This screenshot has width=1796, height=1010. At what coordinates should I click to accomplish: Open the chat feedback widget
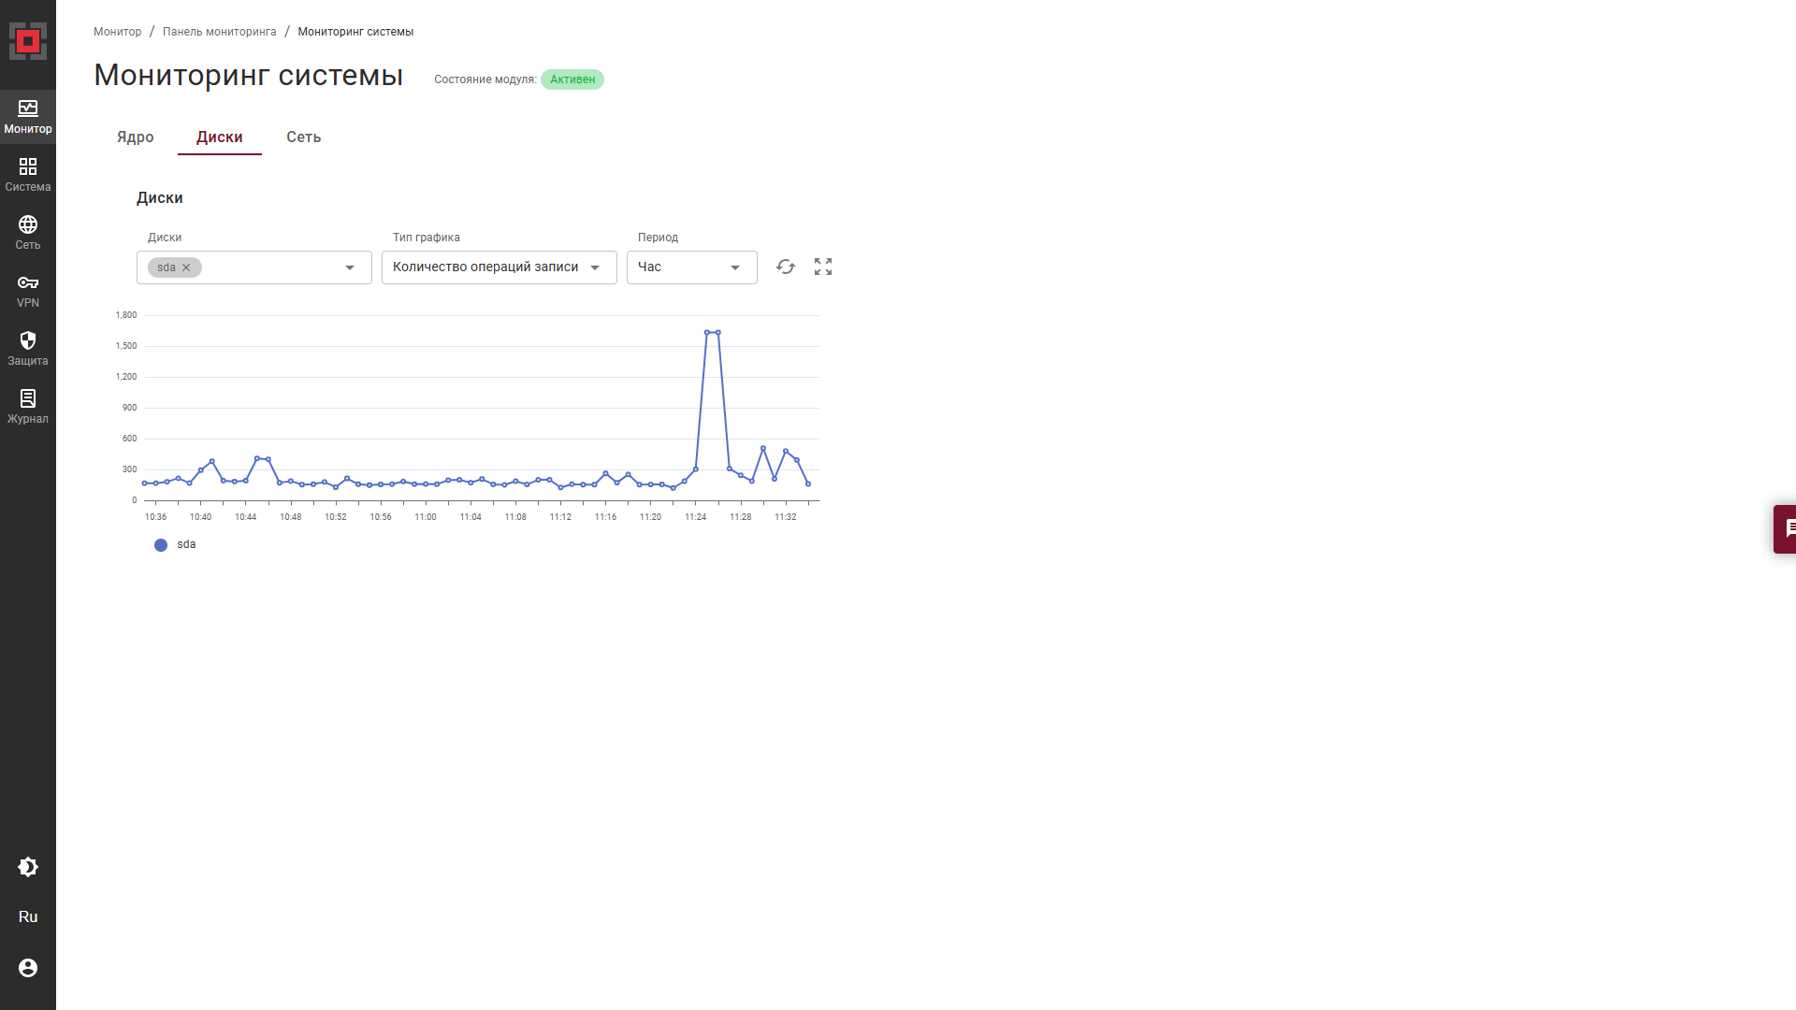coord(1787,529)
